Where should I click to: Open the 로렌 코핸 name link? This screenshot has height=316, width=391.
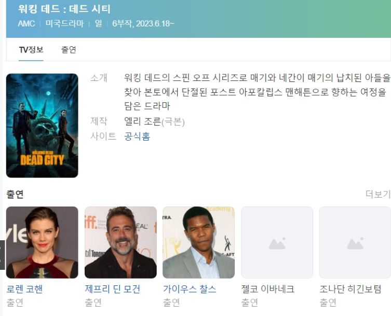pyautogui.click(x=24, y=289)
